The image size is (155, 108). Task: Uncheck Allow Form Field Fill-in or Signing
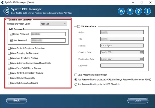[x=9, y=68]
